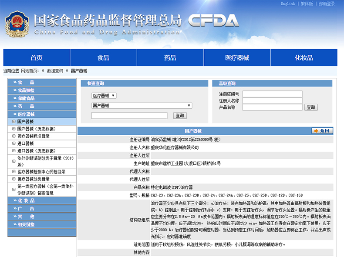The image size is (344, 257).
Task: Click the 网站首页 breadcrumb link
Action: click(x=30, y=71)
